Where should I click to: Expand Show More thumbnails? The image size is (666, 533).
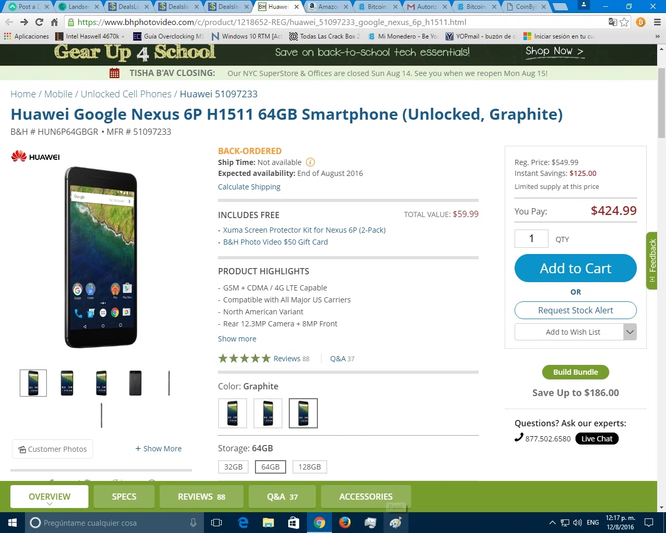point(159,449)
